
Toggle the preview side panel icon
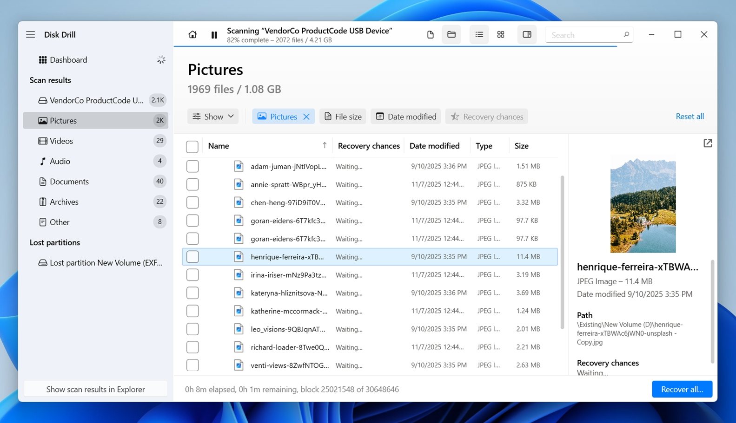527,35
